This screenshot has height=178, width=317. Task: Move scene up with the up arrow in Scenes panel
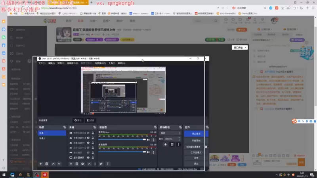(53, 164)
